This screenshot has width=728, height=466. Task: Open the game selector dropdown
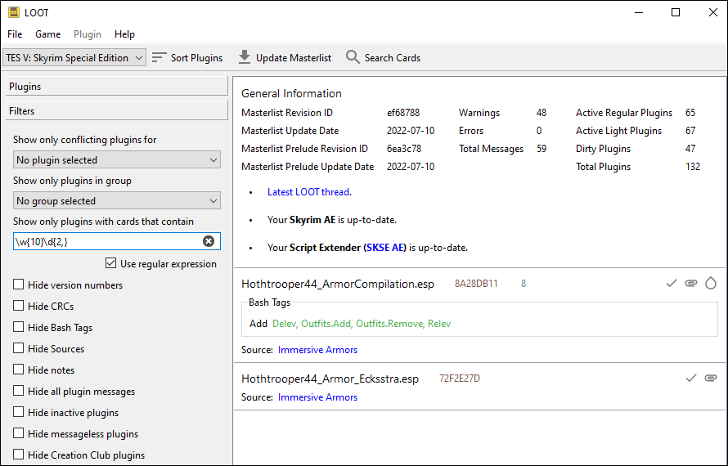click(x=74, y=57)
